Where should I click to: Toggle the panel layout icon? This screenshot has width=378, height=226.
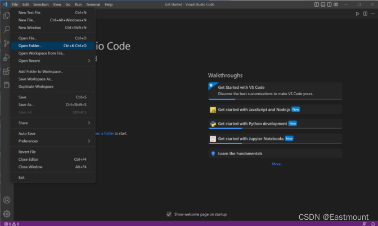323,4
